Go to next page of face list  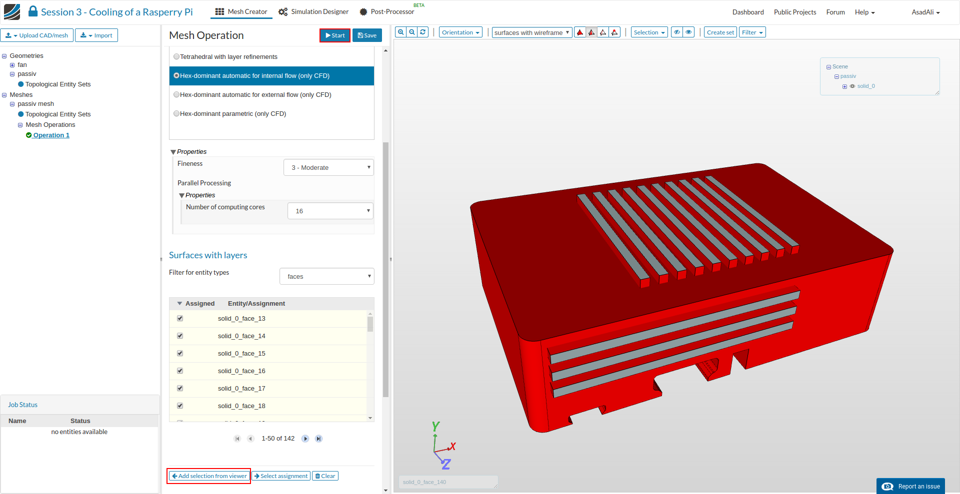pyautogui.click(x=305, y=439)
